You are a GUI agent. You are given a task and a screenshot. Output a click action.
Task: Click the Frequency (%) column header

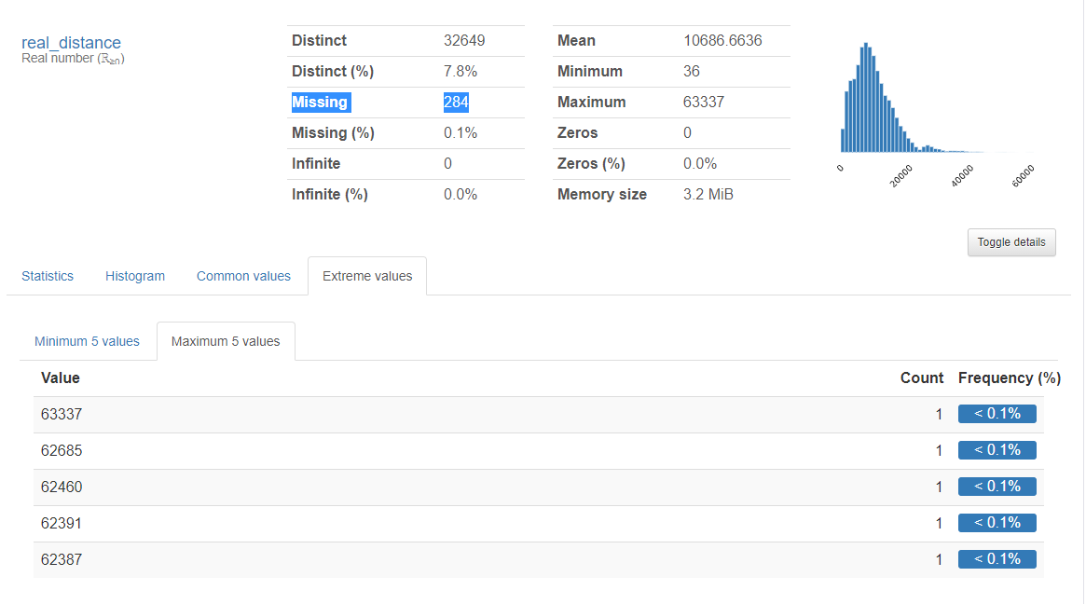1010,377
